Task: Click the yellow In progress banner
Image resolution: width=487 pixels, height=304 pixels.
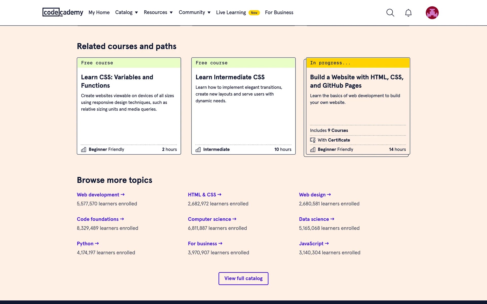Action: 358,63
